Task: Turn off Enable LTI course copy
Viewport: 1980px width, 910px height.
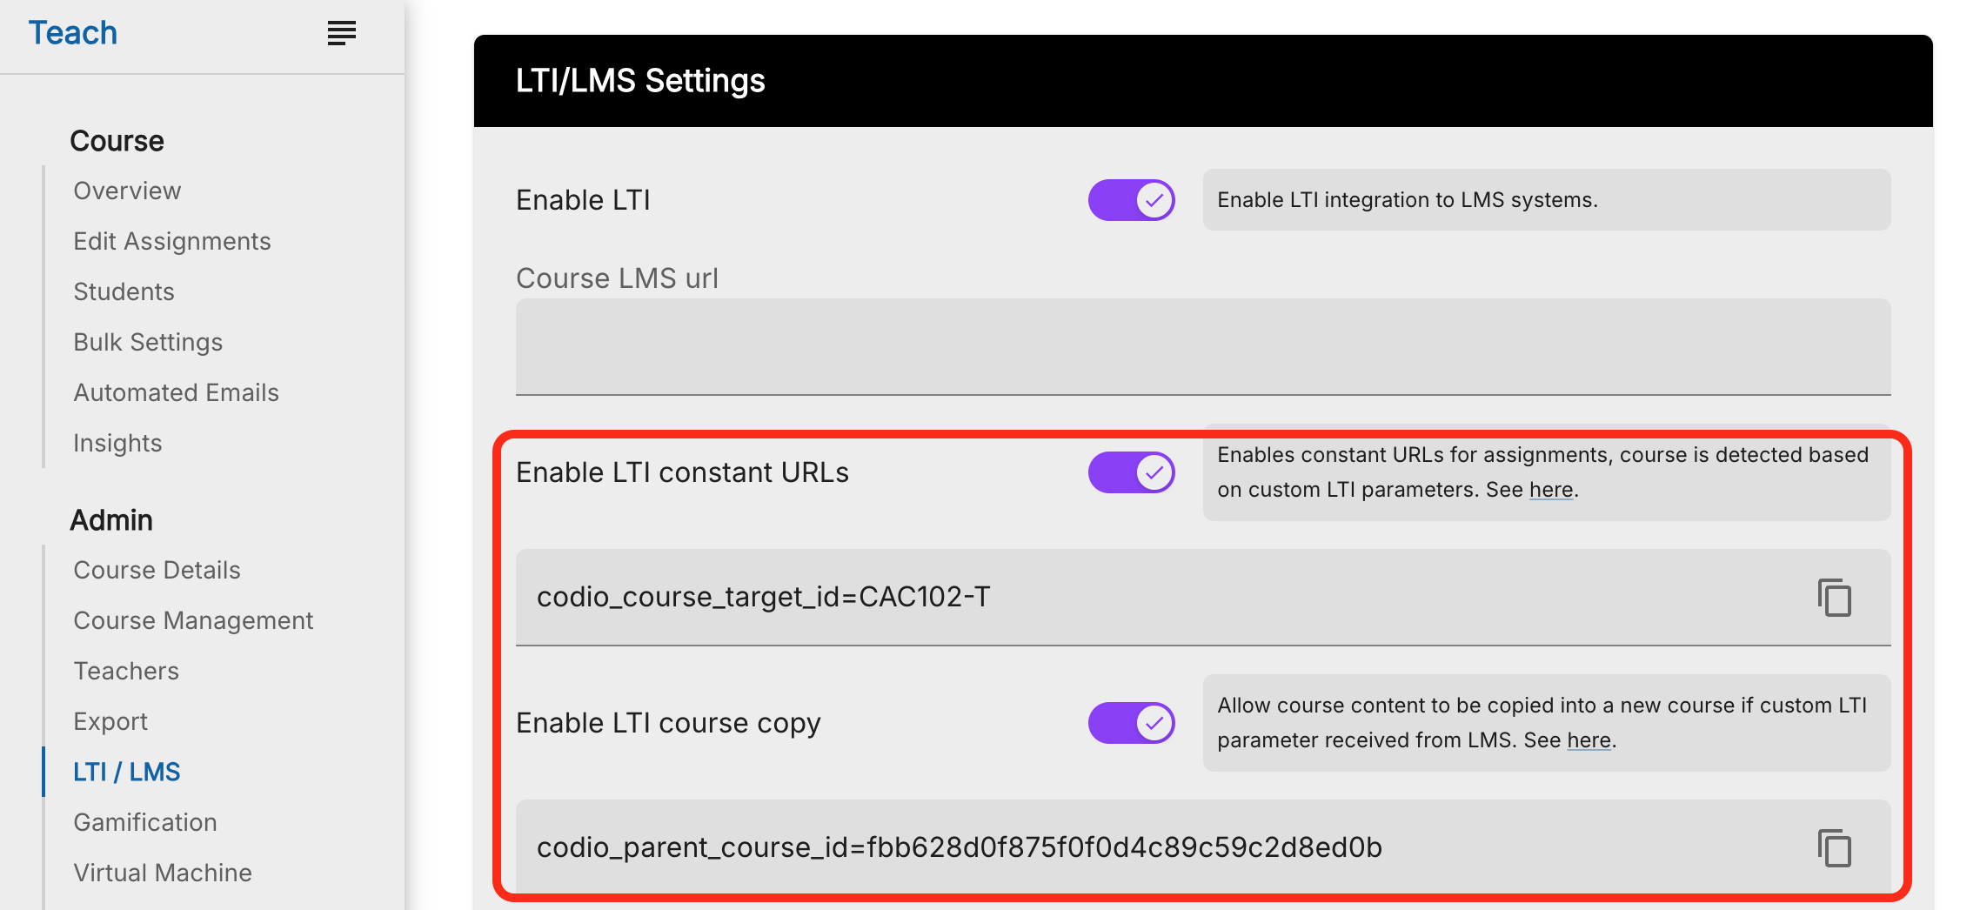Action: [1131, 723]
